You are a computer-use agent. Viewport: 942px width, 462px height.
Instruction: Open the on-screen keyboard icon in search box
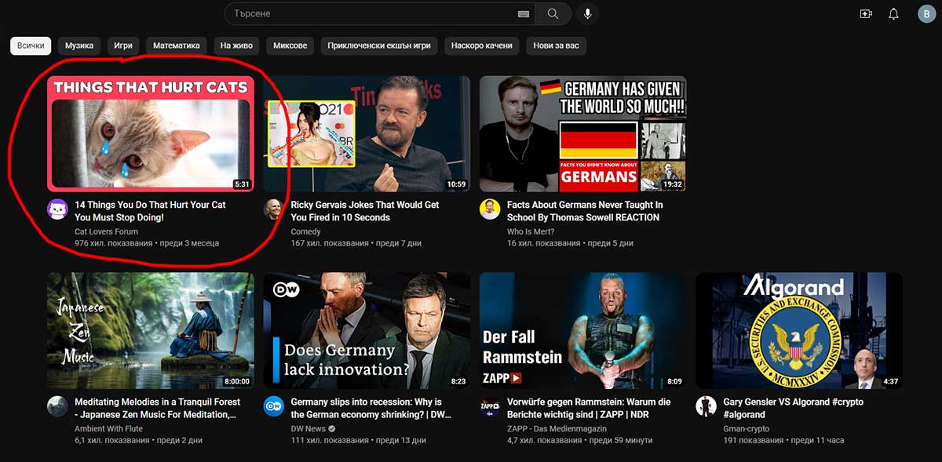click(524, 14)
